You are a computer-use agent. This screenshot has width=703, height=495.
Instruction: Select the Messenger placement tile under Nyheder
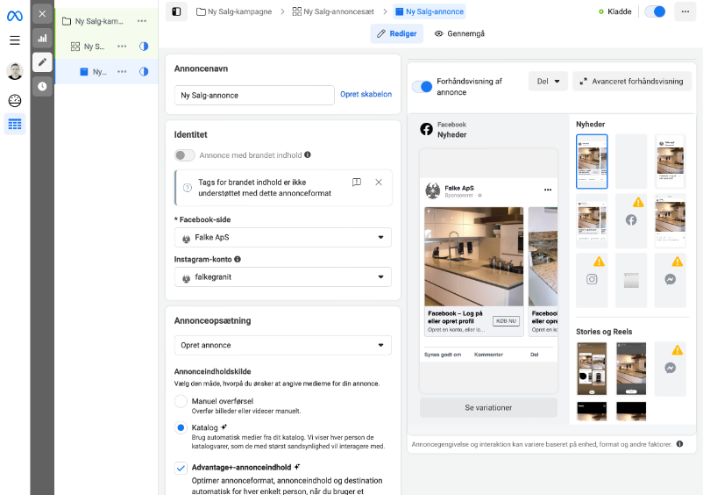tap(671, 280)
